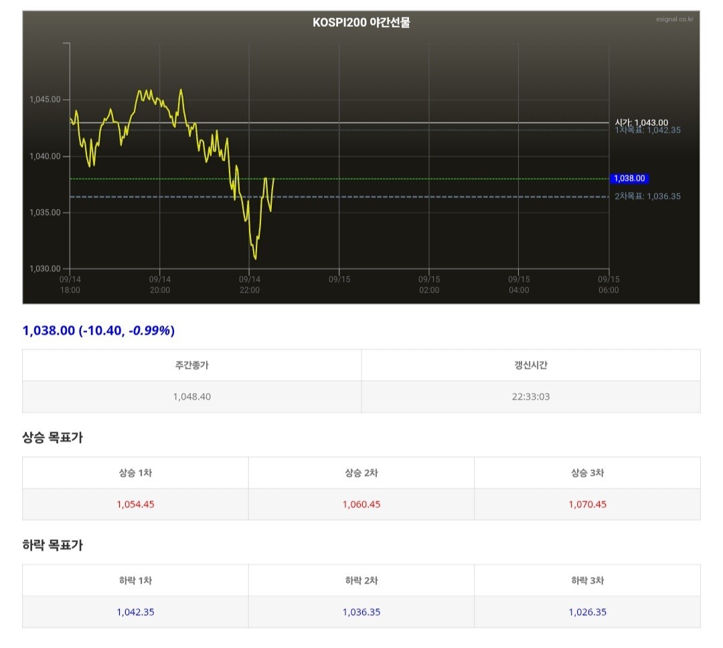The width and height of the screenshot is (723, 648).
Task: Click the KOSPI200 야간선물 chart title
Action: 361,23
